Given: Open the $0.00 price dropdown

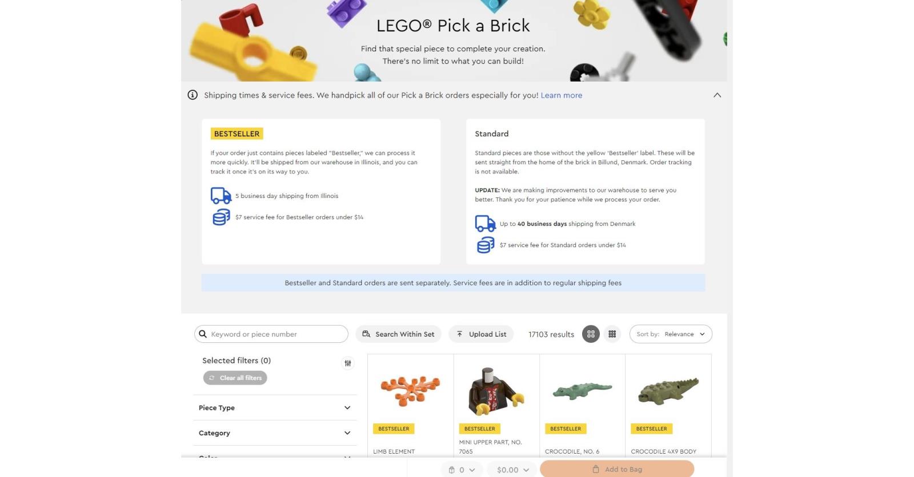Looking at the screenshot, I should [x=510, y=470].
